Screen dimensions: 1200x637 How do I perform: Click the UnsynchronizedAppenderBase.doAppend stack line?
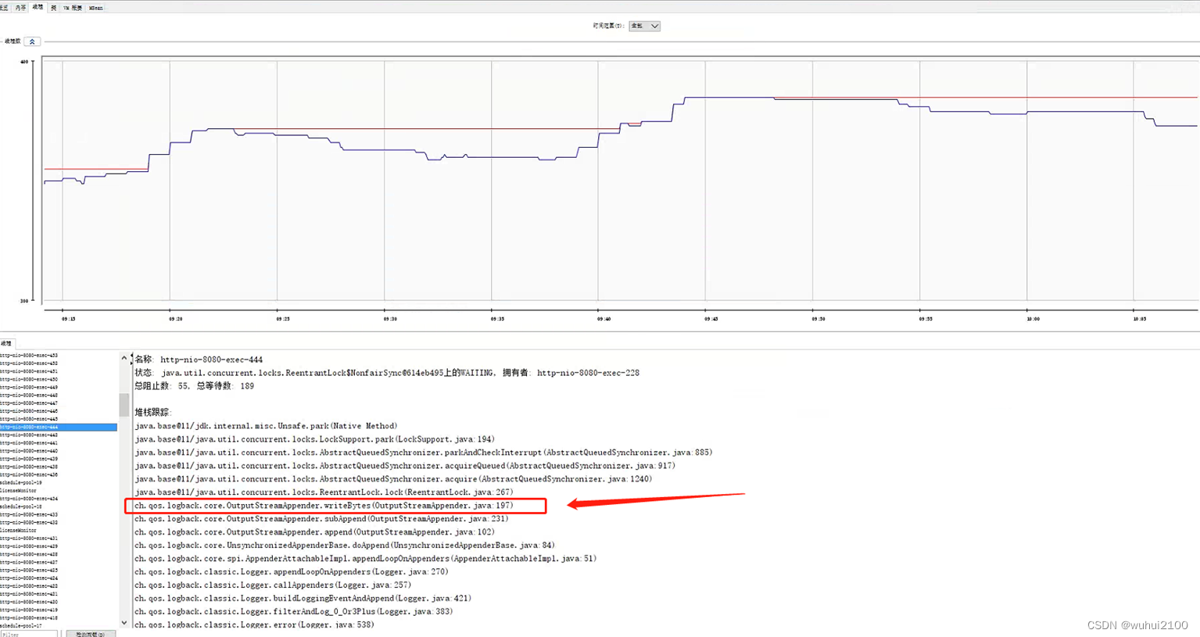coord(344,546)
